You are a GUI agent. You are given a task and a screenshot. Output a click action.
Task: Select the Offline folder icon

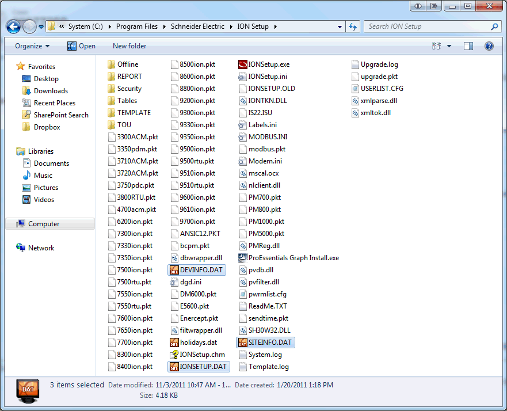tap(111, 64)
